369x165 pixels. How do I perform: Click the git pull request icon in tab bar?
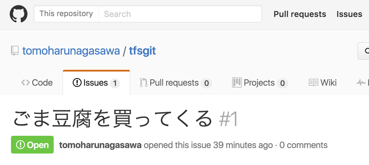(x=143, y=82)
